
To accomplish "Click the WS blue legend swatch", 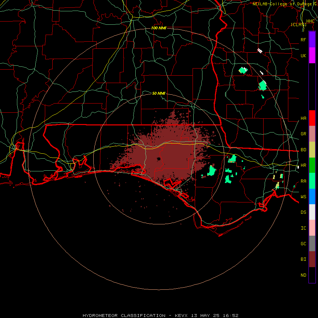I will coord(312,196).
